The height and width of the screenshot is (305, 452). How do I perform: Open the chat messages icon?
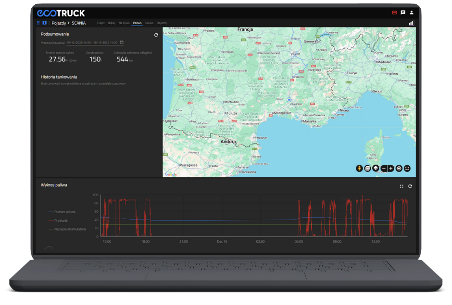coord(403,13)
